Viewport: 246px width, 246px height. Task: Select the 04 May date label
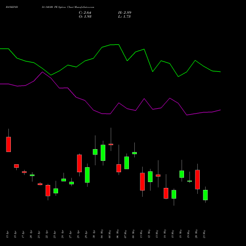click(102, 234)
